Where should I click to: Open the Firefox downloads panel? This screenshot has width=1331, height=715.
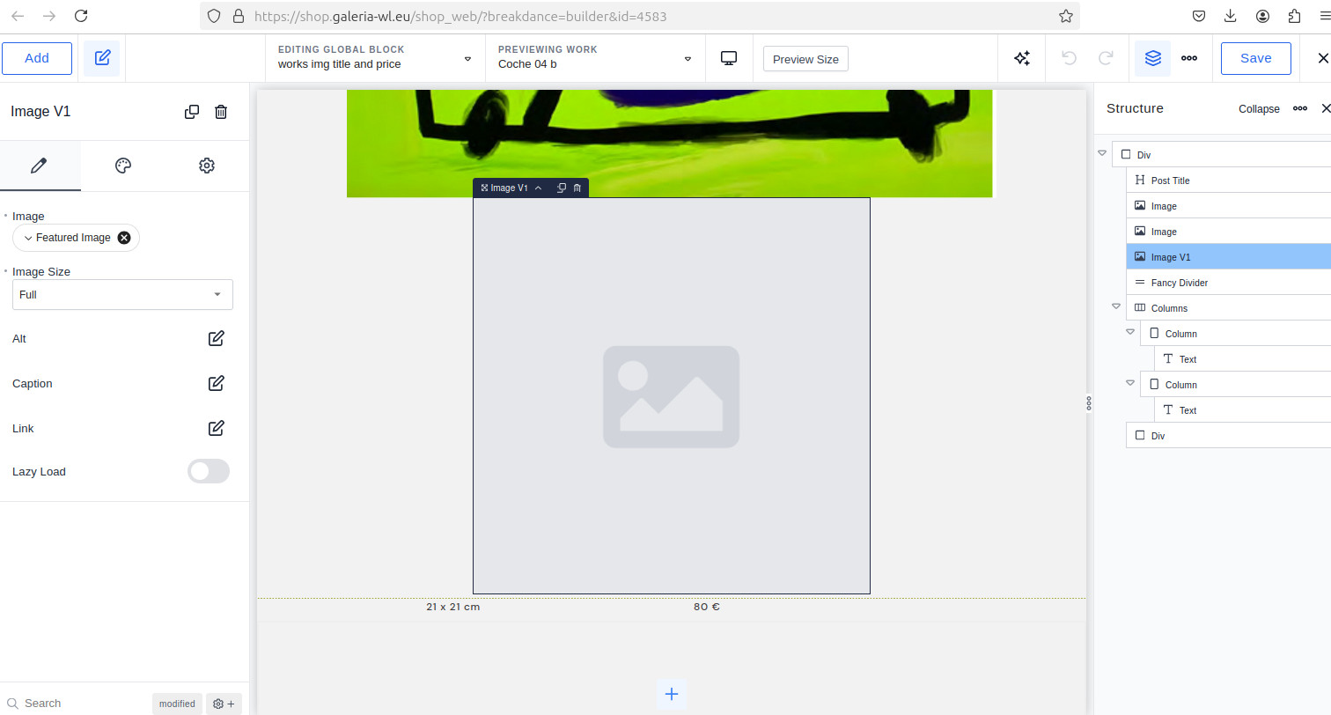click(x=1231, y=16)
